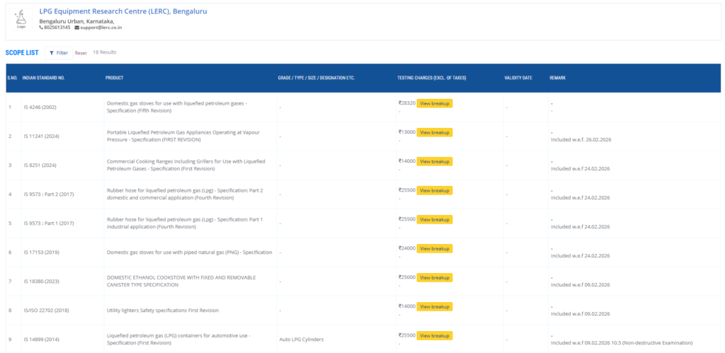This screenshot has height=353, width=725.
Task: Click the phone icon beside 8025613145
Action: 41,28
